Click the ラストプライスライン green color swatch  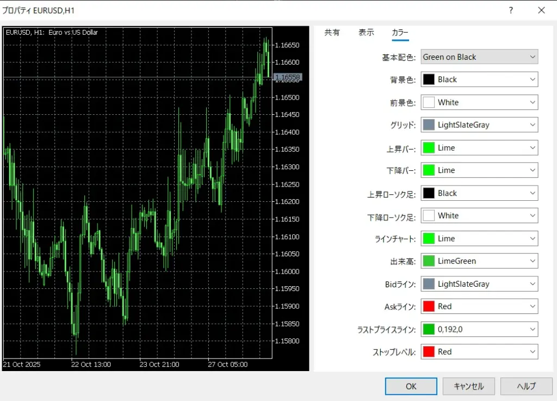[x=429, y=329]
